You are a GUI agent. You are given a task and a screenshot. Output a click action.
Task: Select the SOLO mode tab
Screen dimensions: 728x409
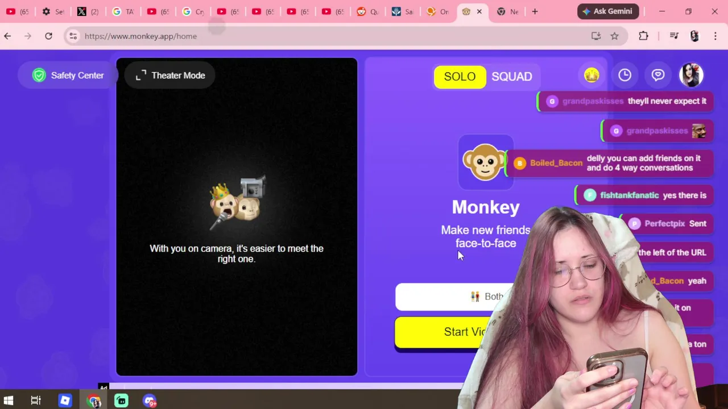point(460,77)
